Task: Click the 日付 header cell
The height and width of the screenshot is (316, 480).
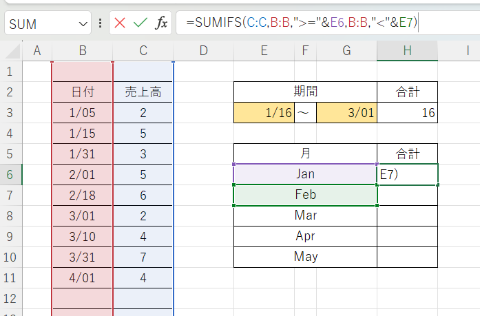Action: tap(82, 92)
